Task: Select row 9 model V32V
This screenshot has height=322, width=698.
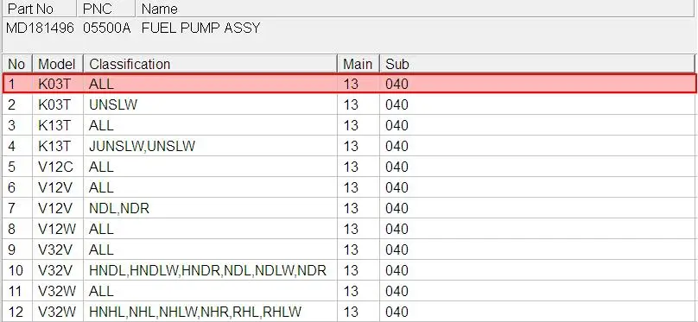Action: click(x=55, y=249)
